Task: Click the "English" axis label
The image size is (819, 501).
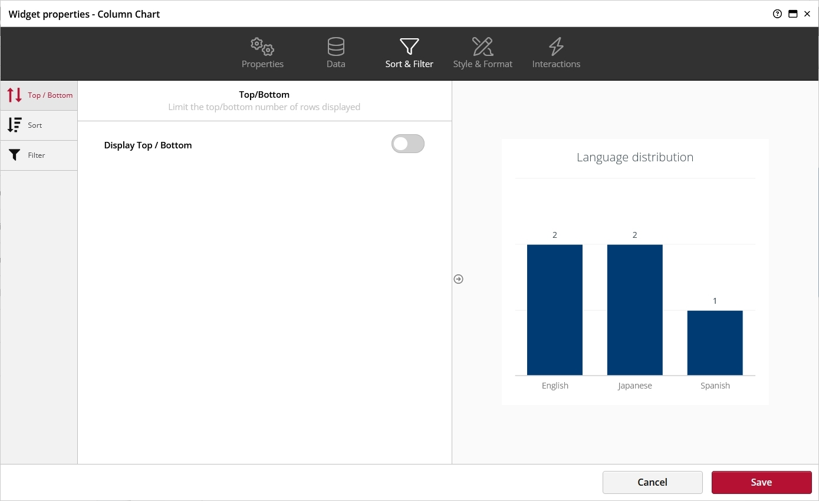Action: tap(555, 386)
